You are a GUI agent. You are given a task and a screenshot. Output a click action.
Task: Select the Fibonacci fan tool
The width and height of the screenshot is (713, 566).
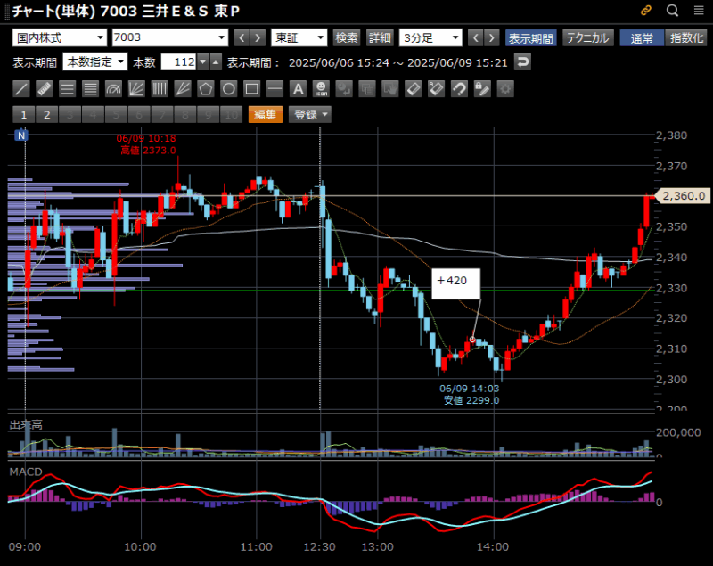coord(136,88)
